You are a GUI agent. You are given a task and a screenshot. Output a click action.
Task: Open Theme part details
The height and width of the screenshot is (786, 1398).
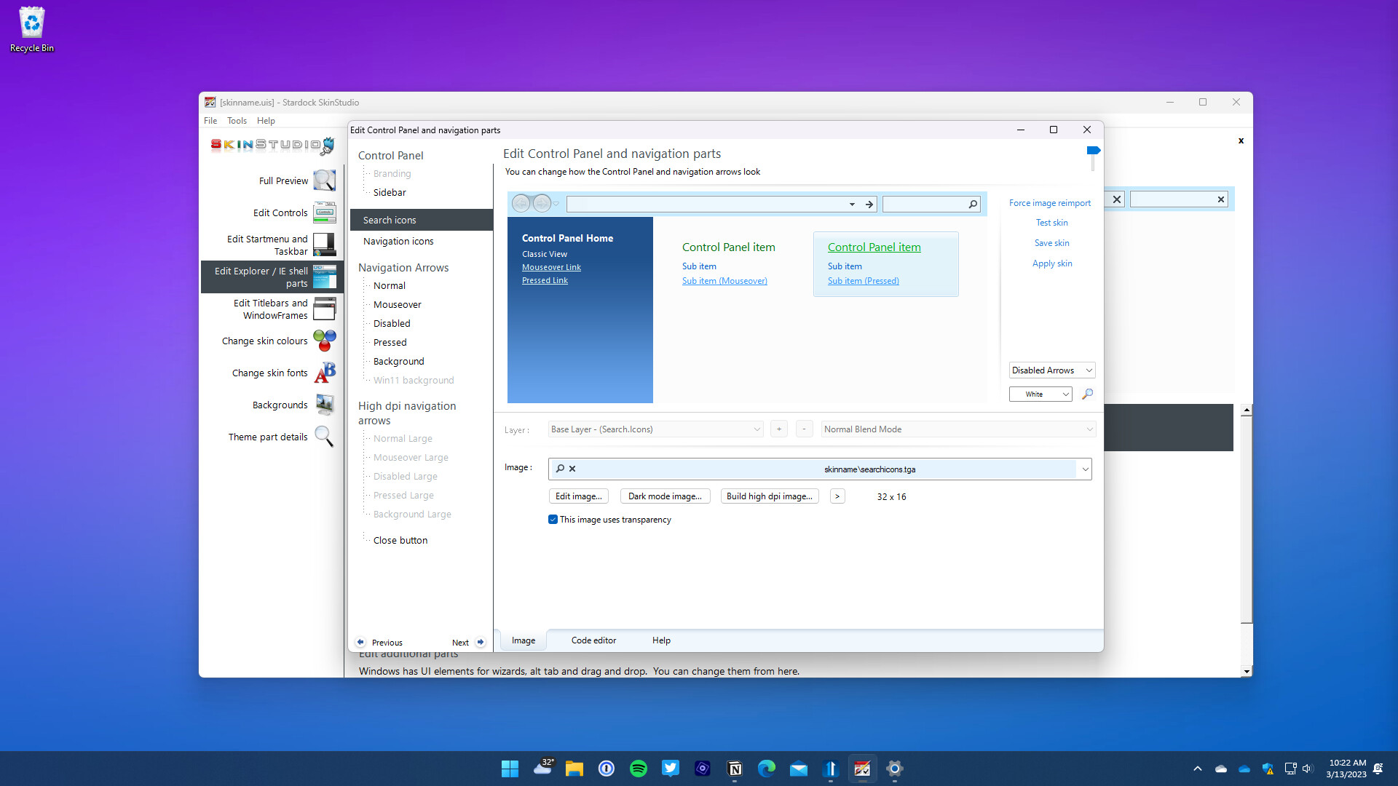267,437
